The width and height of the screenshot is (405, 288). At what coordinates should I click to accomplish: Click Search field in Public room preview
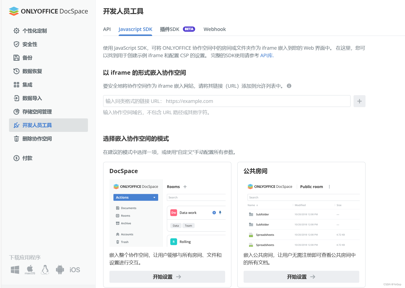(304, 197)
